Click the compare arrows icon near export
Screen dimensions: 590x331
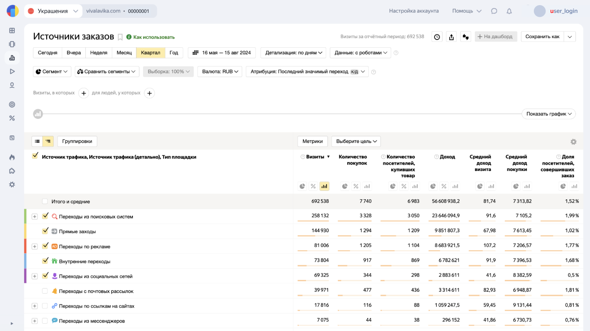tap(466, 37)
